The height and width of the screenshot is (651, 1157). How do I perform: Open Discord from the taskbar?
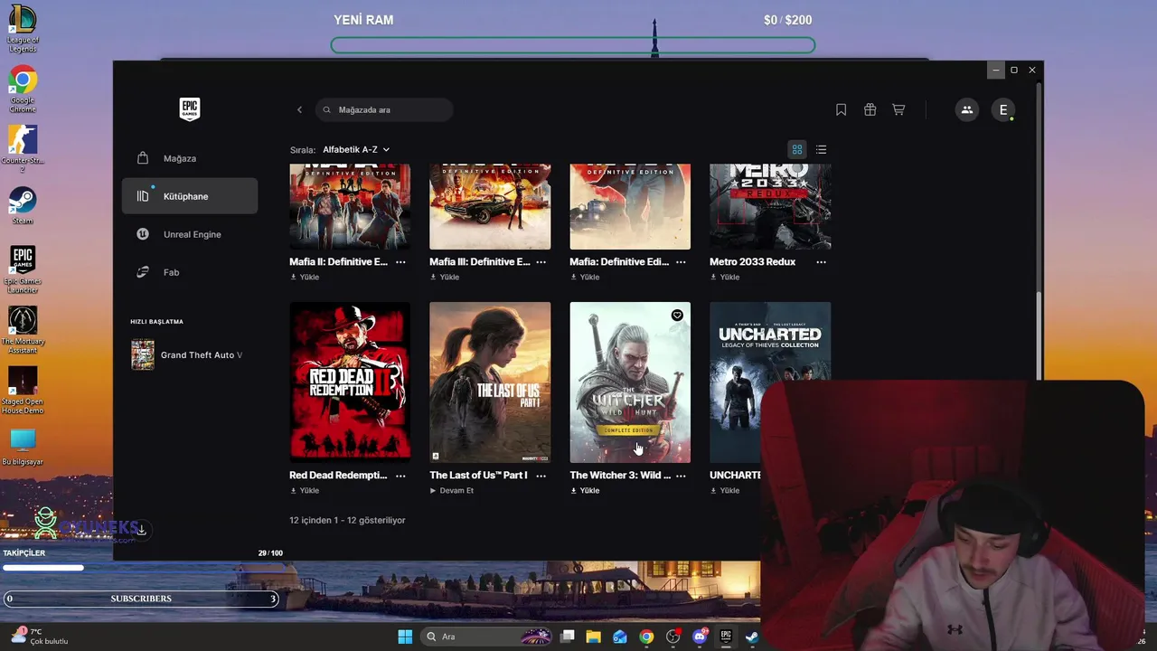[700, 637]
